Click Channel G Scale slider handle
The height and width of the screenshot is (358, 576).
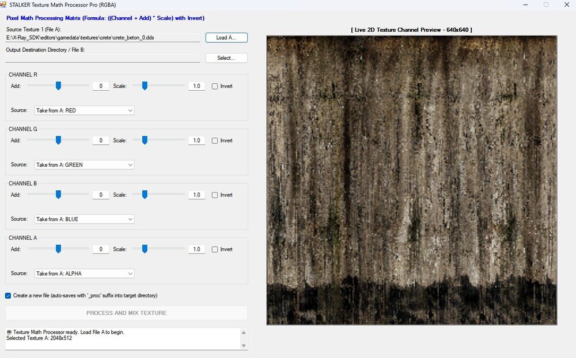[145, 140]
